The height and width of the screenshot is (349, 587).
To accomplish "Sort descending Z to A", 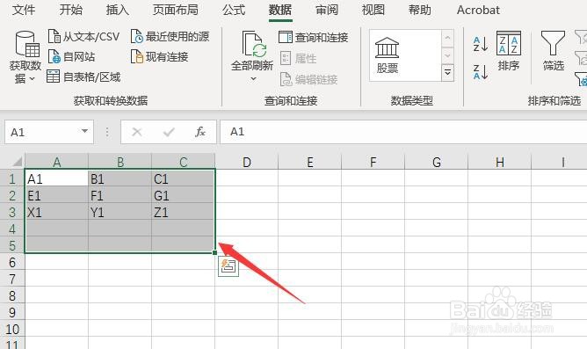I will [x=481, y=72].
